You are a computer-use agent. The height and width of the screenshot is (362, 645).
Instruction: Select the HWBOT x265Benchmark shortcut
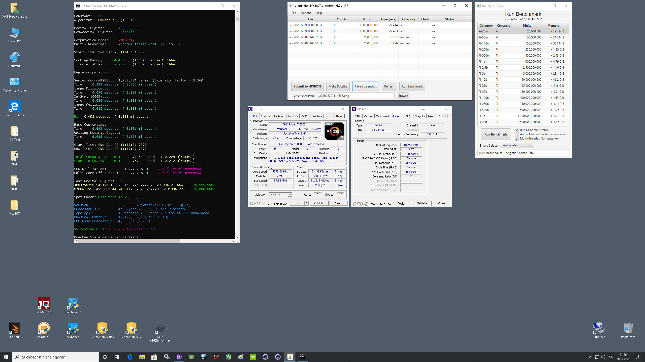(x=161, y=332)
